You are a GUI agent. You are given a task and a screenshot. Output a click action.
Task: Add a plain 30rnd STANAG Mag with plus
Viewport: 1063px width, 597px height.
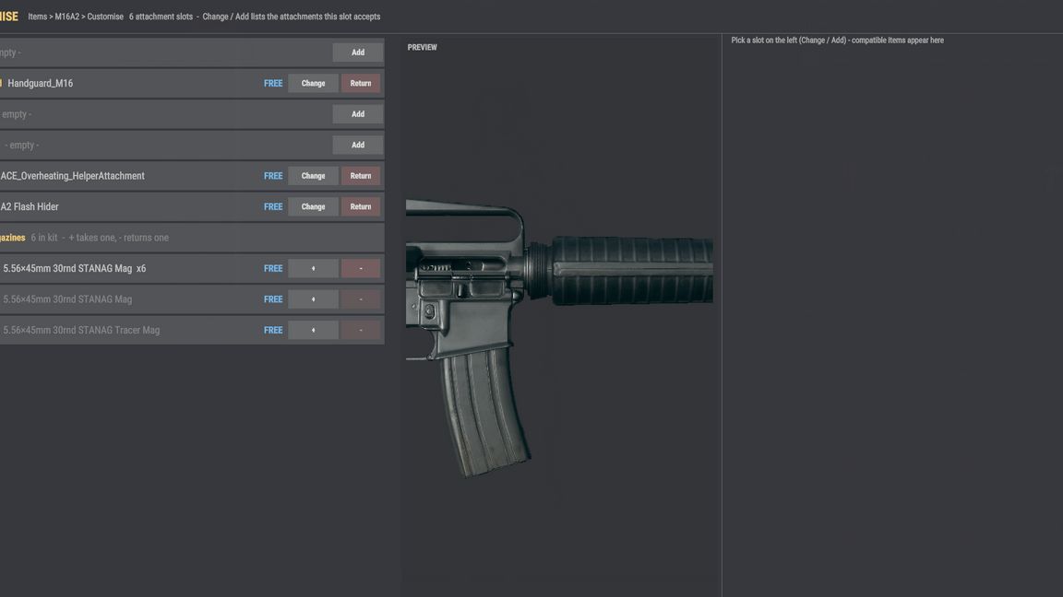(313, 299)
